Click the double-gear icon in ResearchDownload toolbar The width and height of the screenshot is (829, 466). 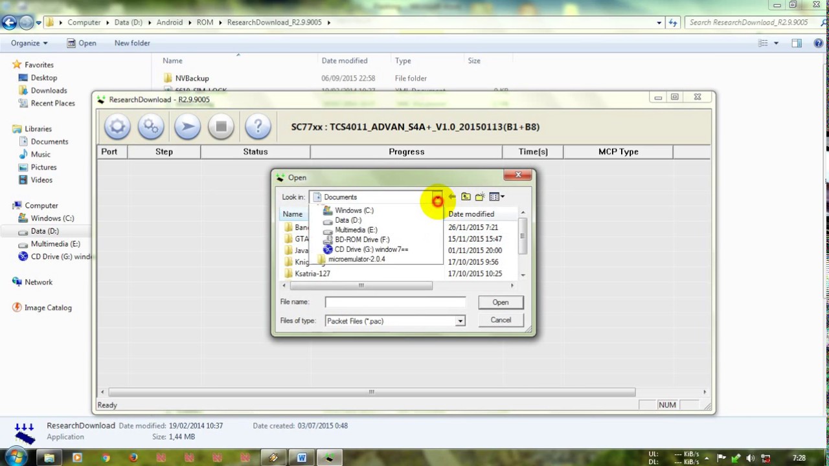pyautogui.click(x=151, y=127)
